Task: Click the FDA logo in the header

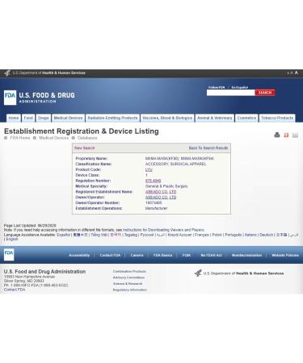Action: click(10, 98)
